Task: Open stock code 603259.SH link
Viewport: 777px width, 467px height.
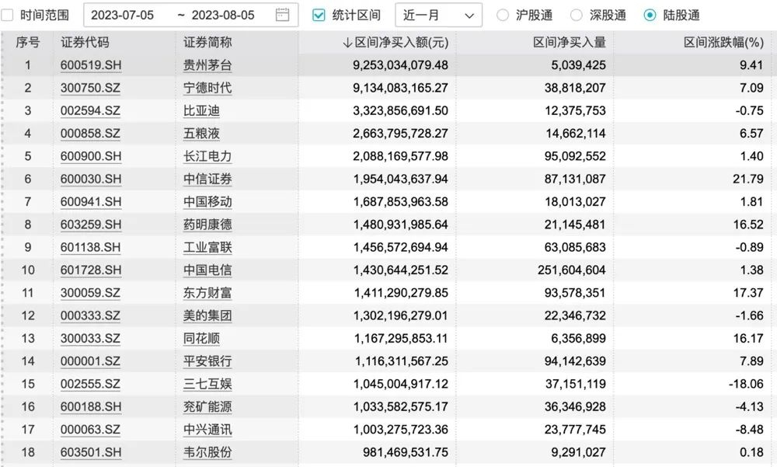Action: click(x=91, y=225)
